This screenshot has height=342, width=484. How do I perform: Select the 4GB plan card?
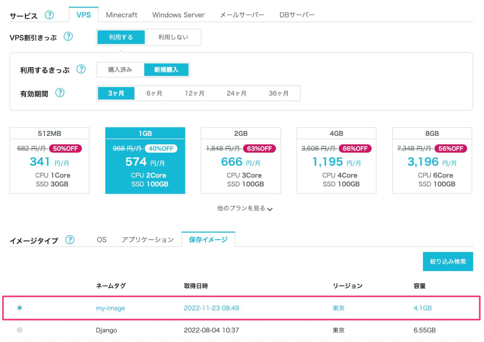[x=336, y=160]
